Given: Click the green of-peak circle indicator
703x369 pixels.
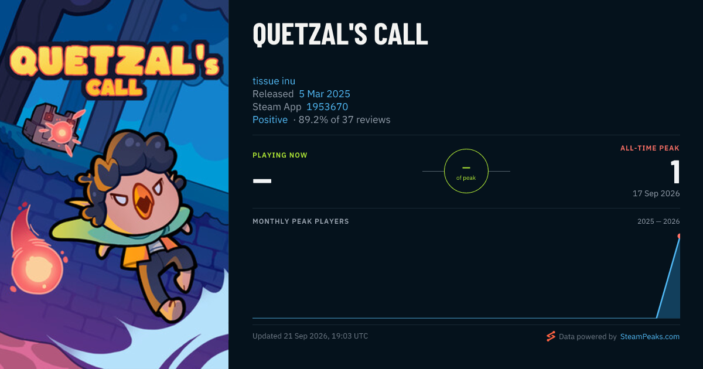Looking at the screenshot, I should [x=466, y=171].
